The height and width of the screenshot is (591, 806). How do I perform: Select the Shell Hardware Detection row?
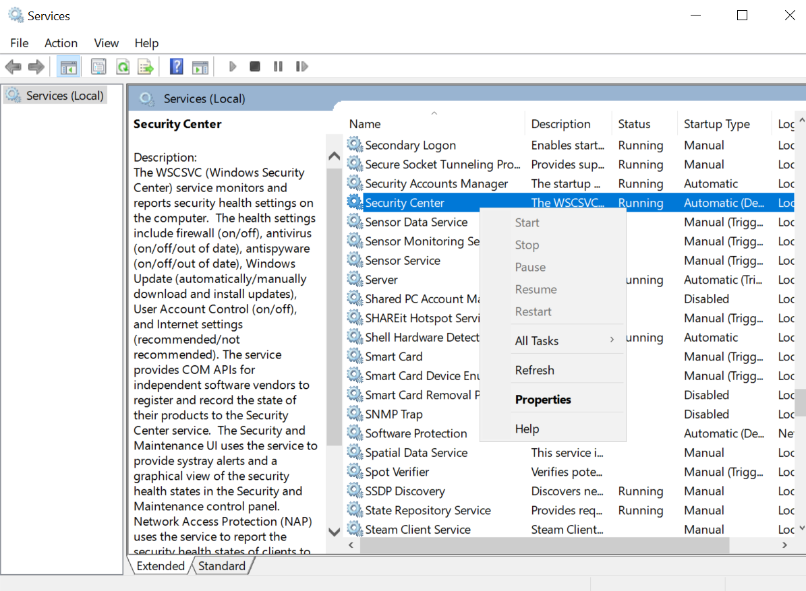[571, 338]
